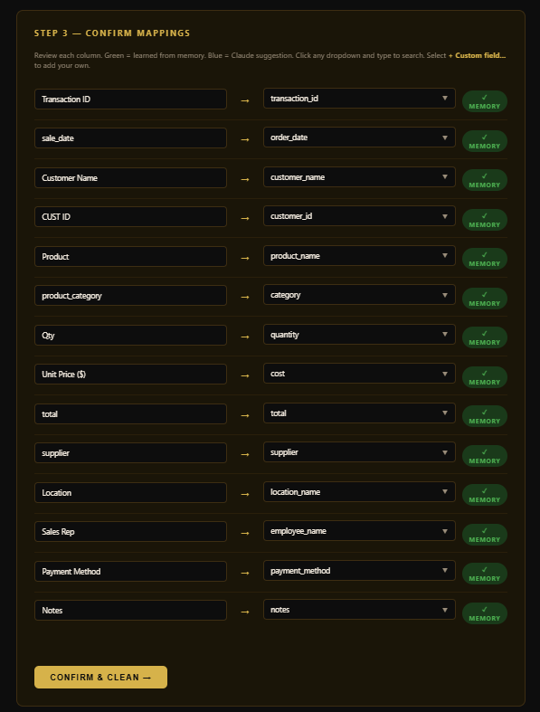This screenshot has height=712, width=540.
Task: Click the MEMORY badge for order_date
Action: (x=485, y=141)
